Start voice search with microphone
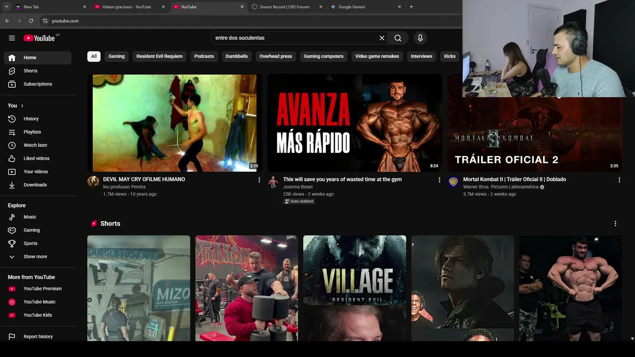Image resolution: width=635 pixels, height=357 pixels. pos(420,38)
